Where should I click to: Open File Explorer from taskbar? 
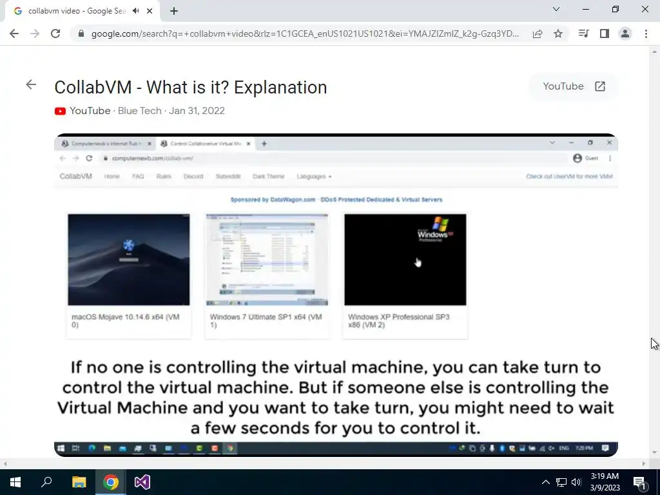[x=79, y=482]
